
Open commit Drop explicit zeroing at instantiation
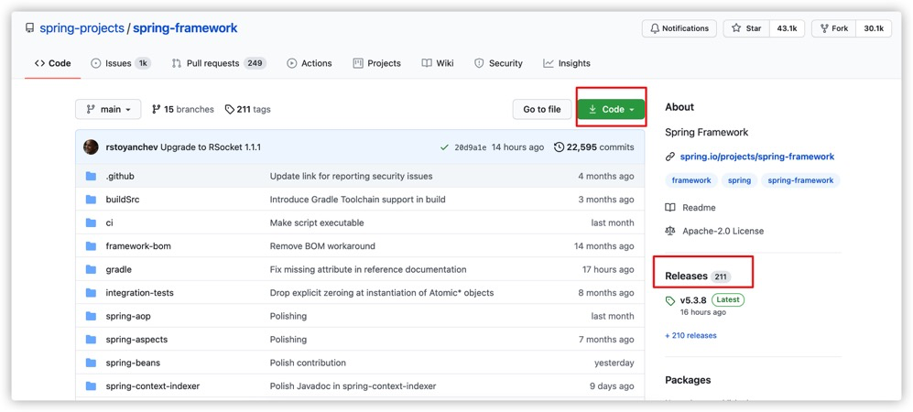click(381, 293)
